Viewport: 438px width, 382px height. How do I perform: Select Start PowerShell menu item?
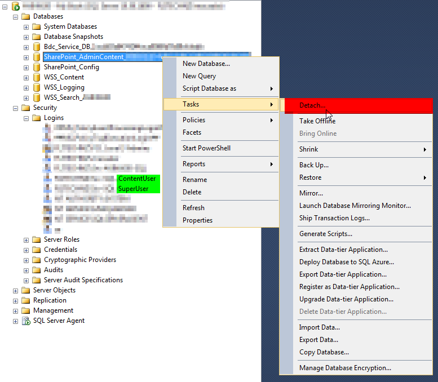pos(221,148)
